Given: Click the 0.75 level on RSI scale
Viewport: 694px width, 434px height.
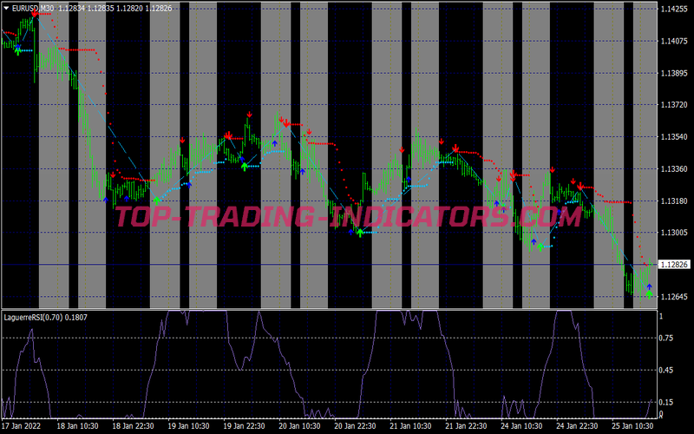Looking at the screenshot, I should point(666,338).
